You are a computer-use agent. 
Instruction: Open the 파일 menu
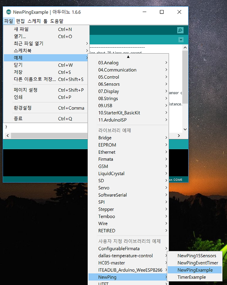[x=9, y=21]
